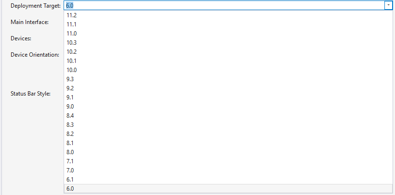Select version 8.2 option
Screen dimensions: 395x195
coord(70,134)
